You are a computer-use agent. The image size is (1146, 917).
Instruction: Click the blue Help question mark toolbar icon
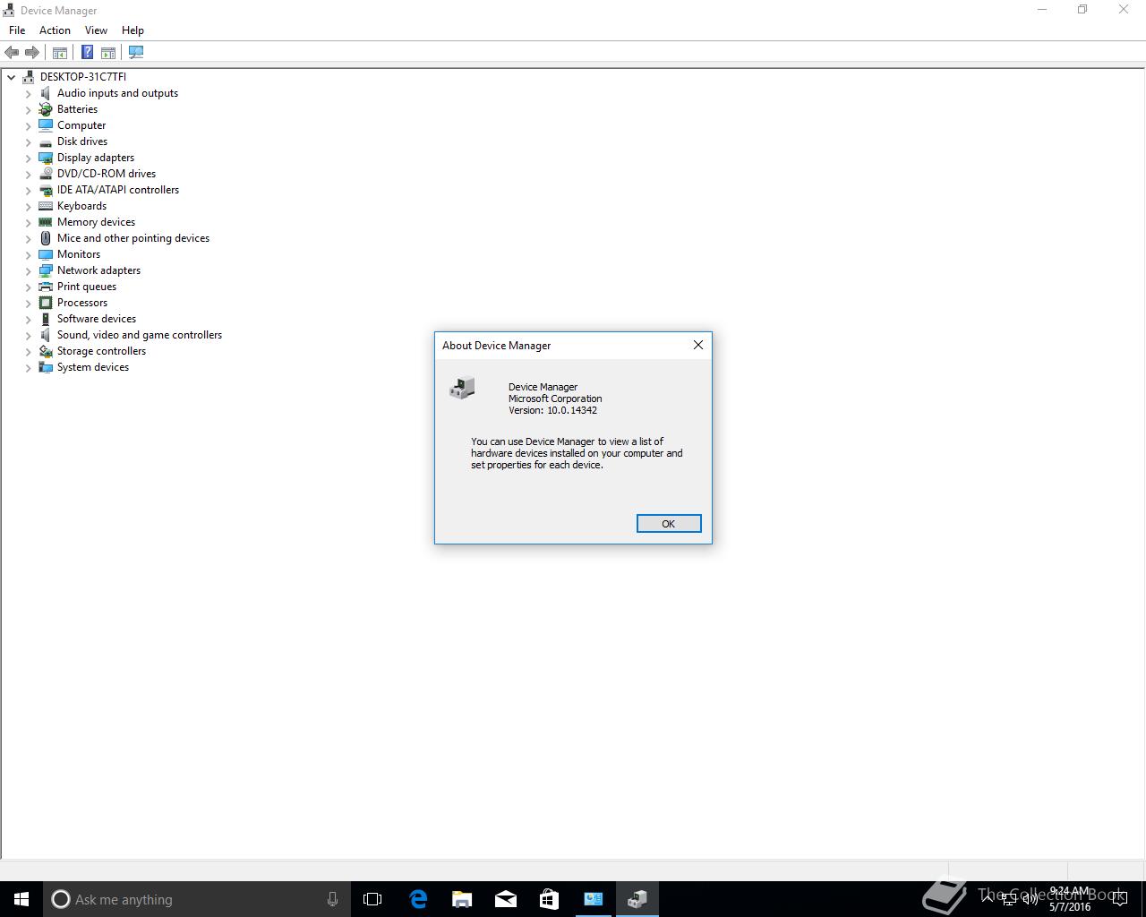click(87, 53)
